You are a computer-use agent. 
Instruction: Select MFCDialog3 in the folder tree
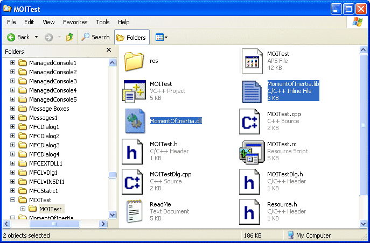[x=44, y=145]
